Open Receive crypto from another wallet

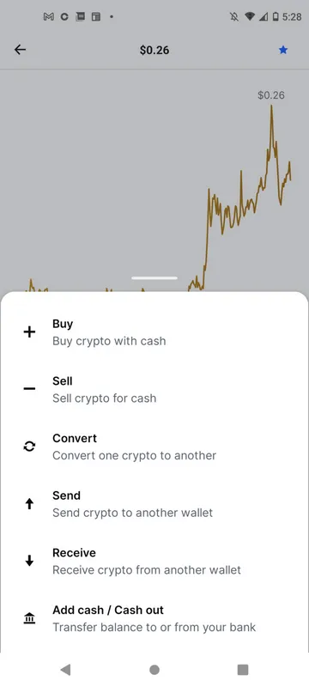click(154, 561)
